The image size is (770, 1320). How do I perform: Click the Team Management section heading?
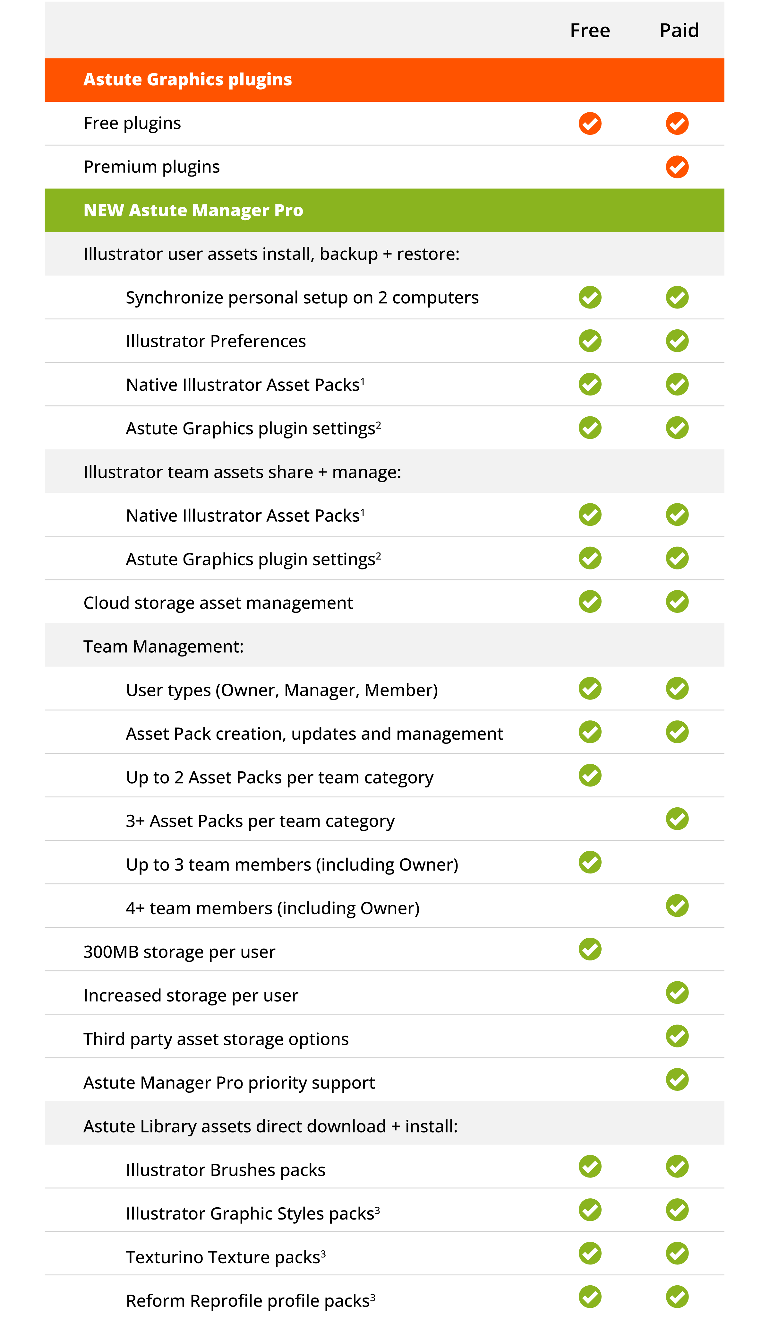point(163,647)
